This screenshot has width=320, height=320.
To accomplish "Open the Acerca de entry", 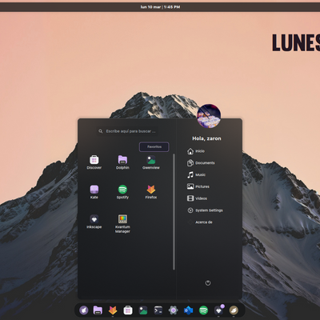I will pos(200,222).
